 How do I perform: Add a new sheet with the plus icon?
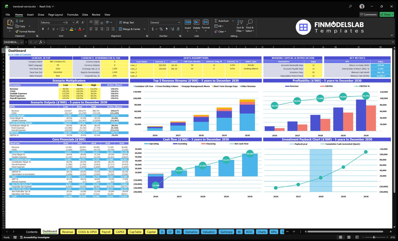[294, 232]
